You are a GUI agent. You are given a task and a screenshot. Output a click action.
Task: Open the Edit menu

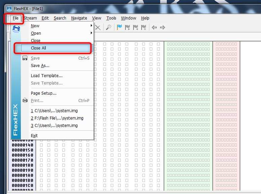pos(45,18)
